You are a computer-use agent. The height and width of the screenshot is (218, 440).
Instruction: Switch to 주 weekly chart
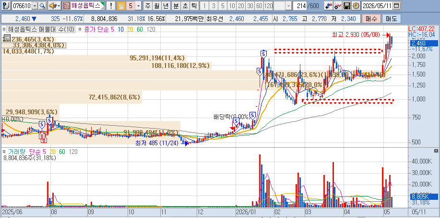coord(148,5)
